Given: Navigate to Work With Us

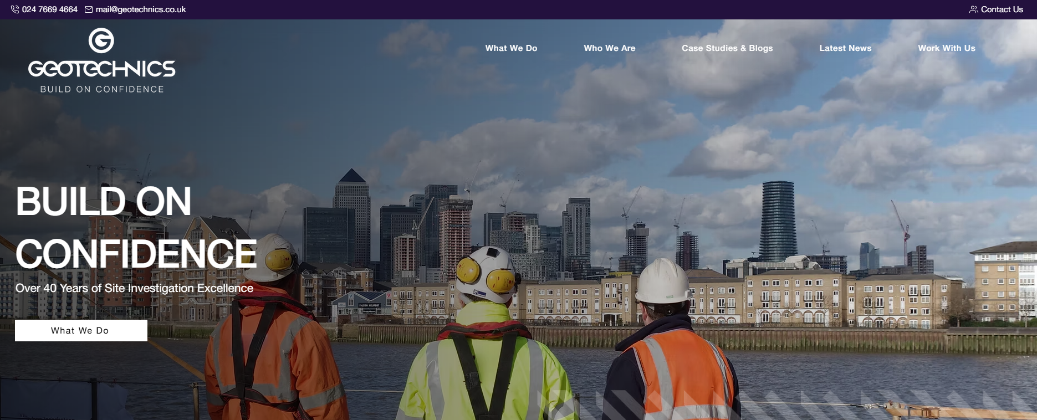Looking at the screenshot, I should click(946, 48).
